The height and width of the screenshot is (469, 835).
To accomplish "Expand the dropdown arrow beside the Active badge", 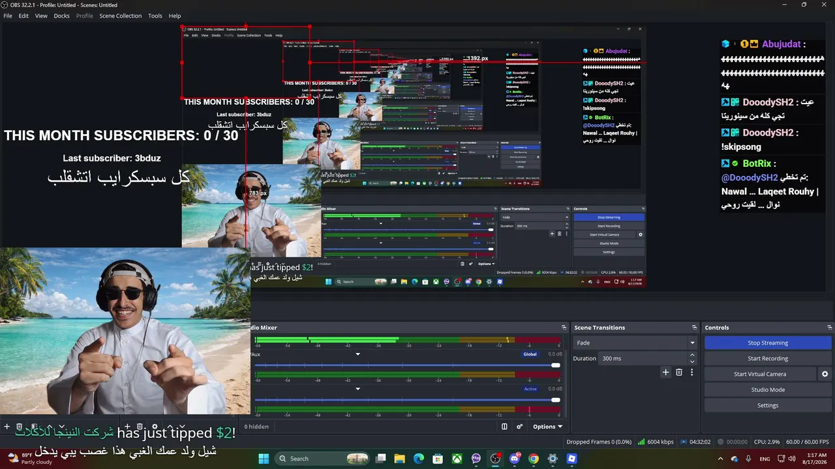I will [357, 389].
